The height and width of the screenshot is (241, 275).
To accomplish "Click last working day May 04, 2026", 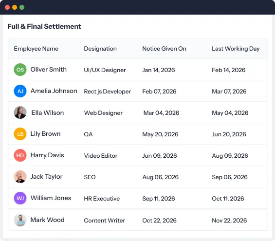I will coord(230,113).
